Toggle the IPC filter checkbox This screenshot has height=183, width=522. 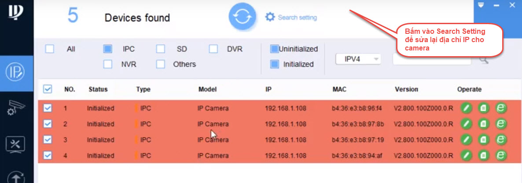tap(107, 49)
